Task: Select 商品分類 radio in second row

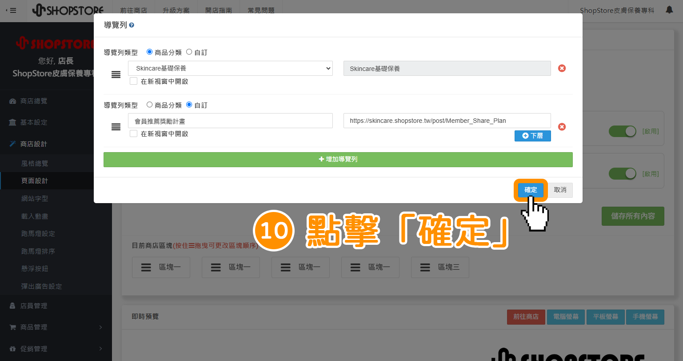Action: pos(150,105)
